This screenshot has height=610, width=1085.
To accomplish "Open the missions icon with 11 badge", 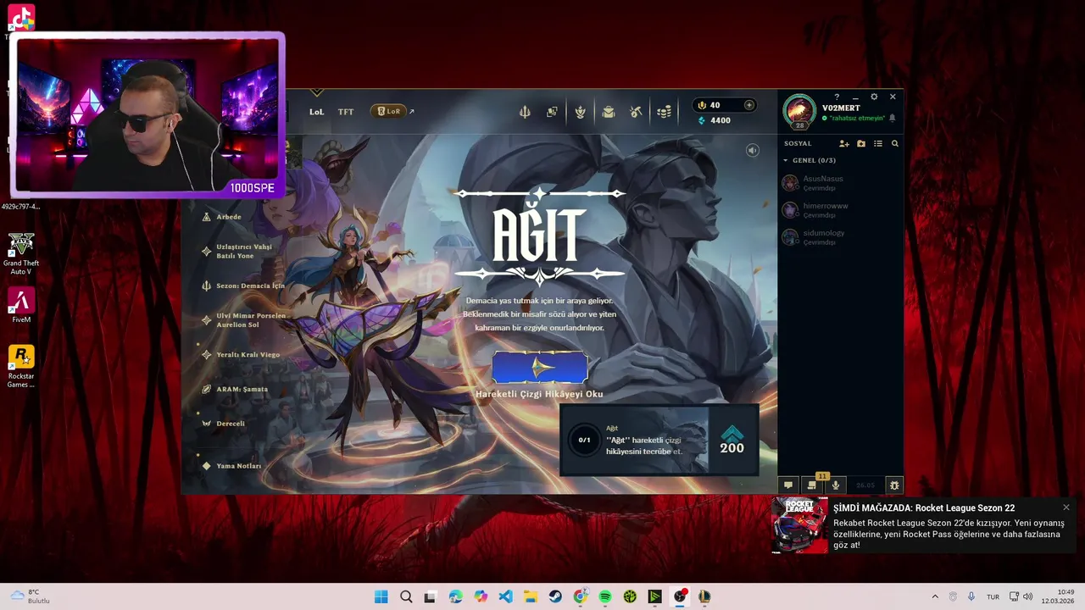I will [812, 485].
